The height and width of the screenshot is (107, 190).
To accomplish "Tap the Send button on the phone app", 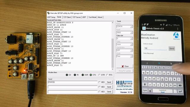I will 172,48.
